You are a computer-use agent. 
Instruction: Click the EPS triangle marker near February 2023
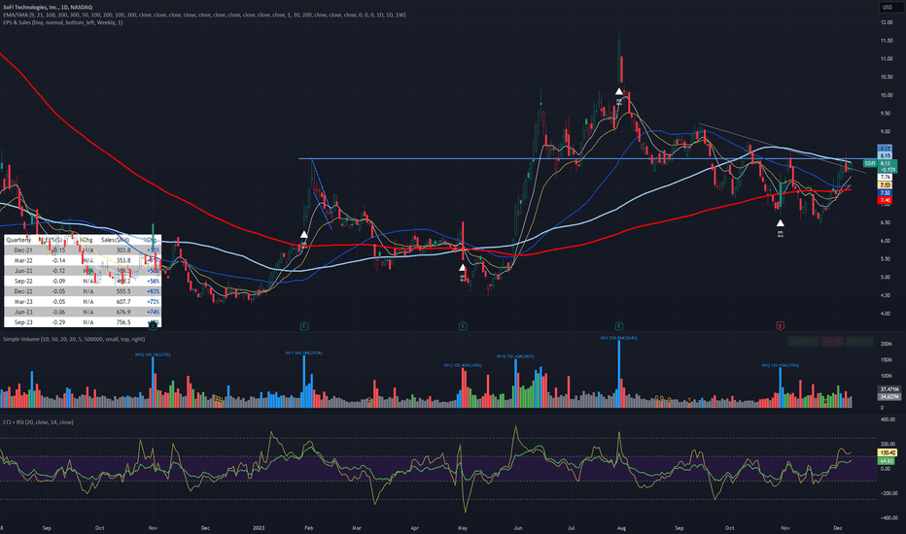pos(304,234)
